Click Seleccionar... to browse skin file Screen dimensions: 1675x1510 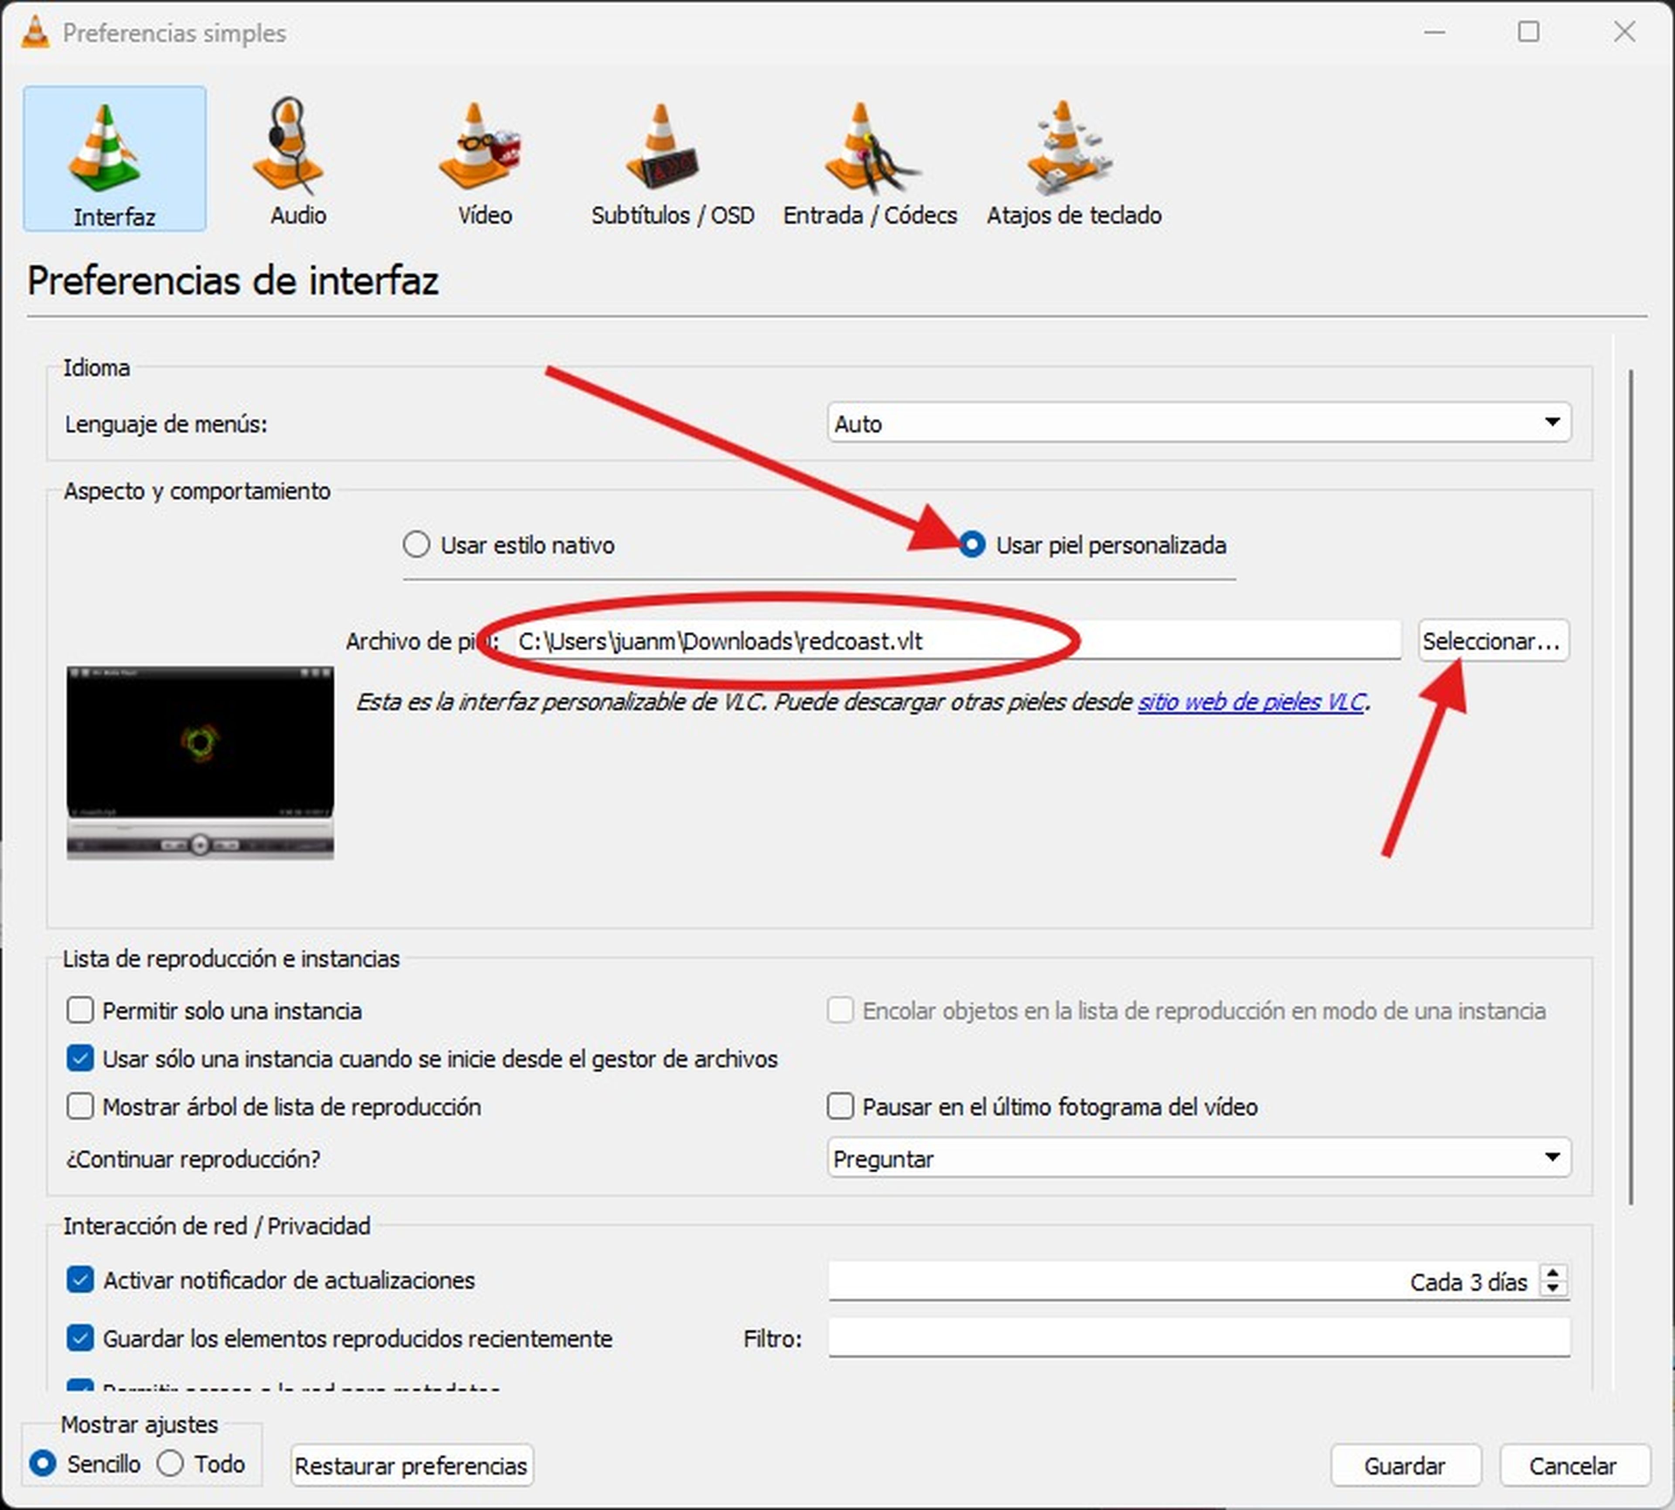pyautogui.click(x=1493, y=641)
